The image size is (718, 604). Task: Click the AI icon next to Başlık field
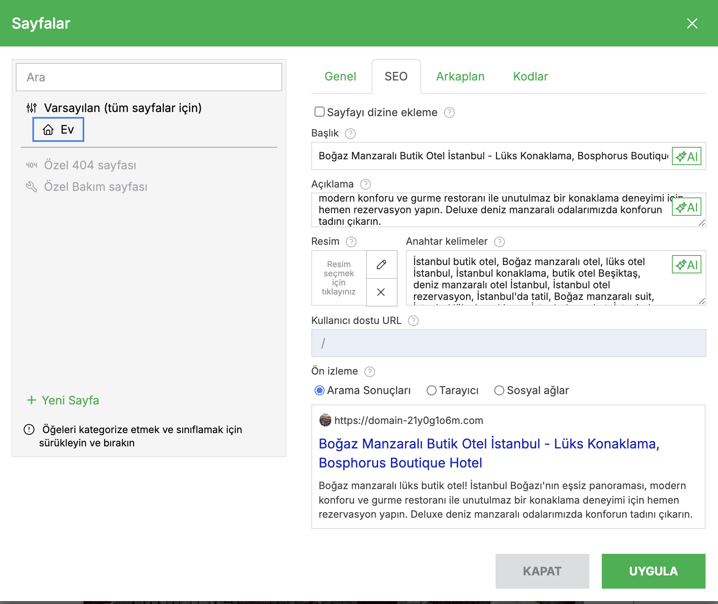[x=686, y=156]
